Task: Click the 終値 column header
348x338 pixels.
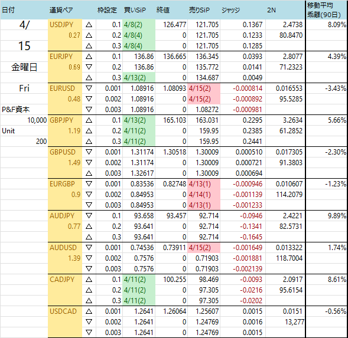Action: click(163, 10)
